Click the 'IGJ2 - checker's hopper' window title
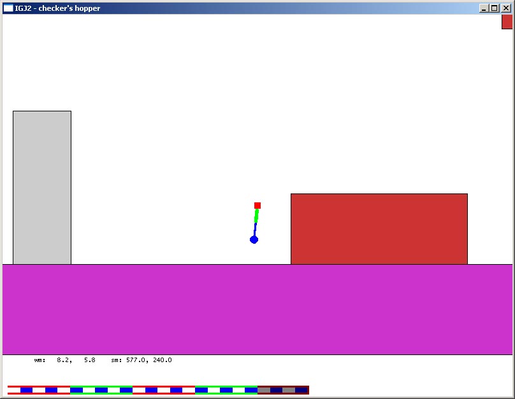 pos(57,8)
